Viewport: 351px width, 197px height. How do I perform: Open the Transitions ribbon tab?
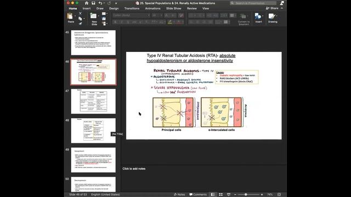(132, 9)
